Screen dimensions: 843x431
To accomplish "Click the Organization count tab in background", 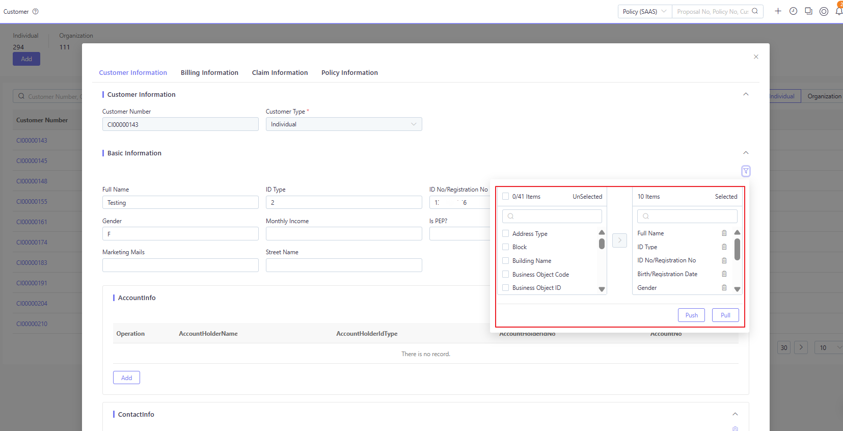I will click(x=76, y=41).
